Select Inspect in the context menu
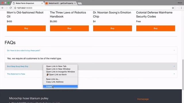This screenshot has height=103, width=184. pyautogui.click(x=60, y=86)
